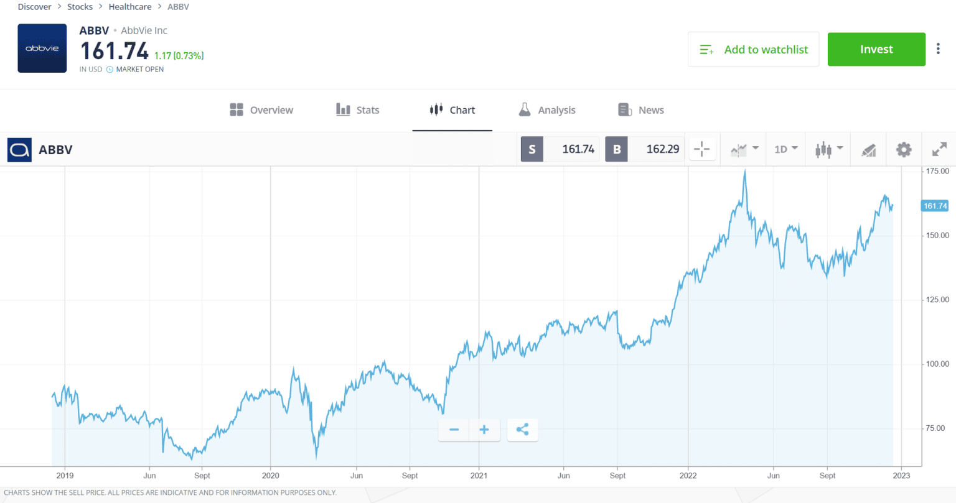Open the 1D timeframe dropdown
Image resolution: width=956 pixels, height=503 pixels.
coord(785,149)
